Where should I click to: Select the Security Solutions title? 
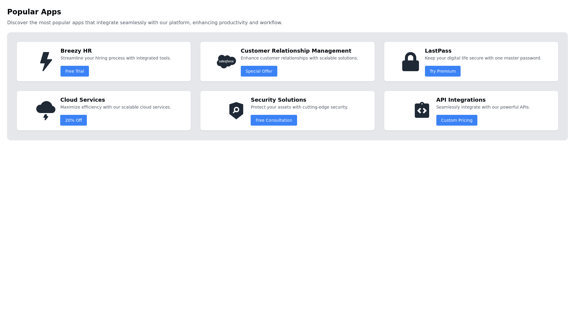pos(278,100)
